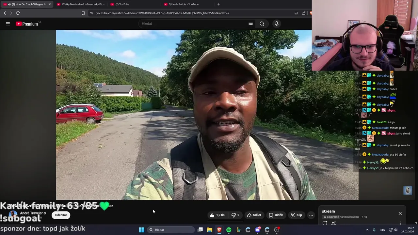
Task: Click the streamer webcam overlay
Action: pyautogui.click(x=365, y=35)
